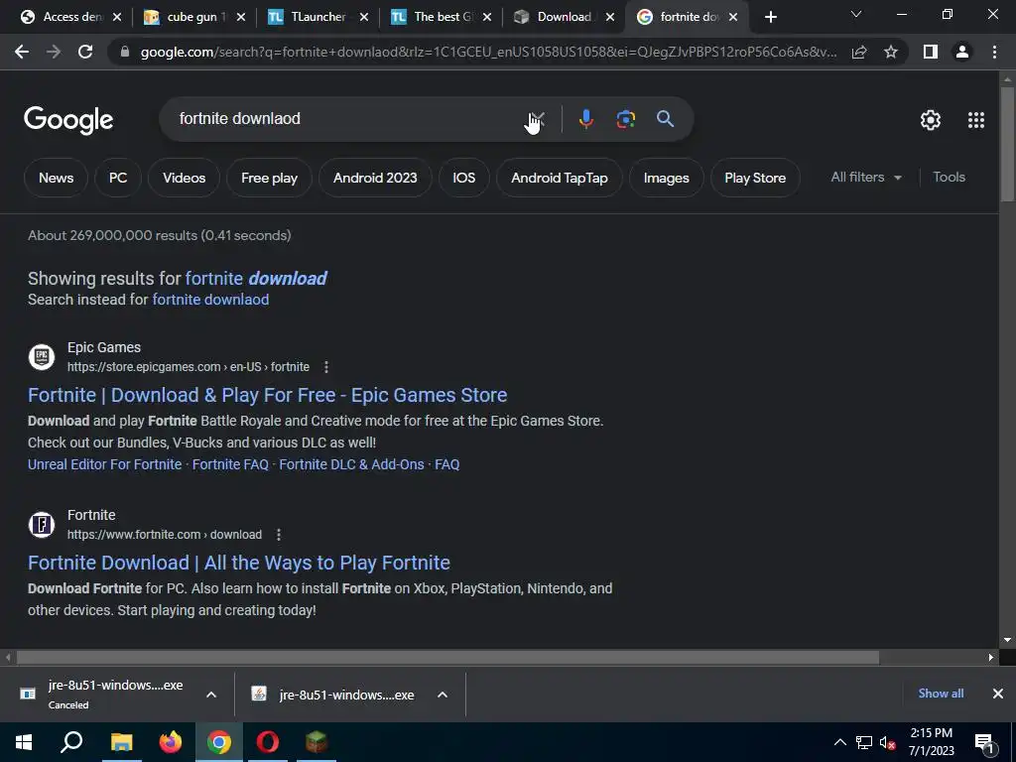Switch to The best G tab
This screenshot has height=762, width=1016.
(442, 17)
